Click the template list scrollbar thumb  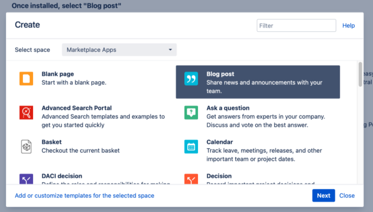click(x=360, y=74)
